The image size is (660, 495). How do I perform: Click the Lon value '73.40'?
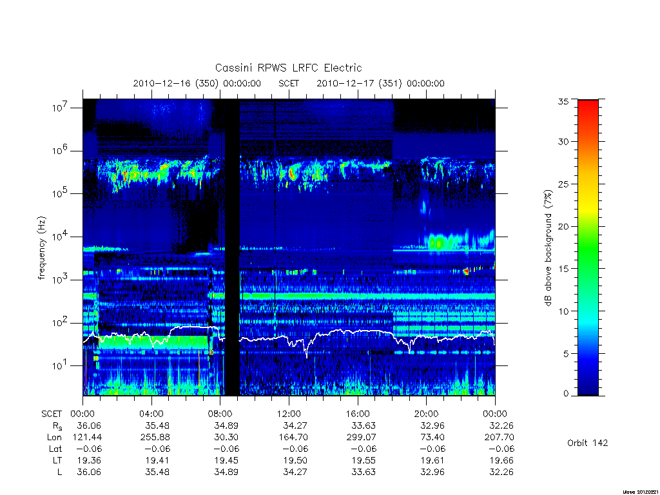[x=432, y=438]
